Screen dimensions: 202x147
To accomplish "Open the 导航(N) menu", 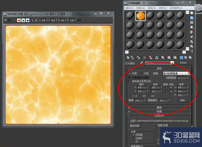I will coord(152,8).
